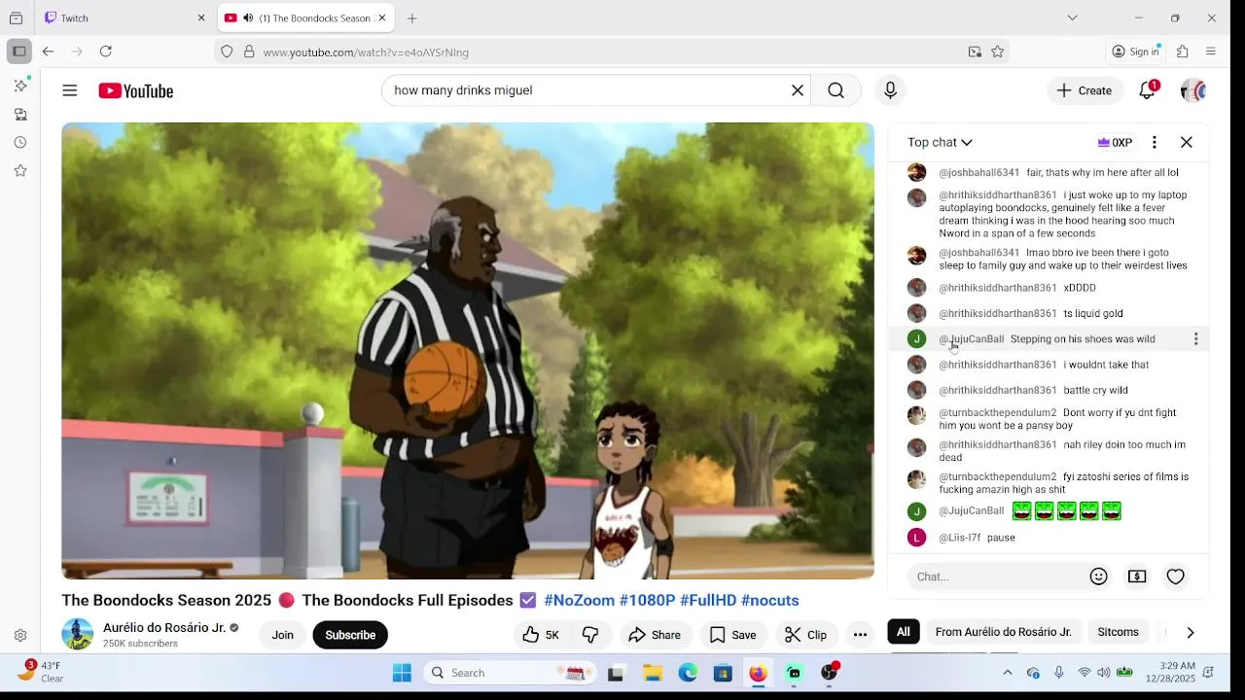This screenshot has width=1245, height=700.
Task: Go to the YouTube home logo
Action: point(135,90)
